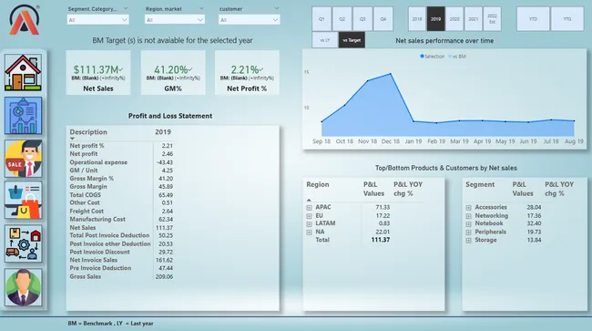Click the vs BM legend marker
The width and height of the screenshot is (592, 331).
click(450, 57)
